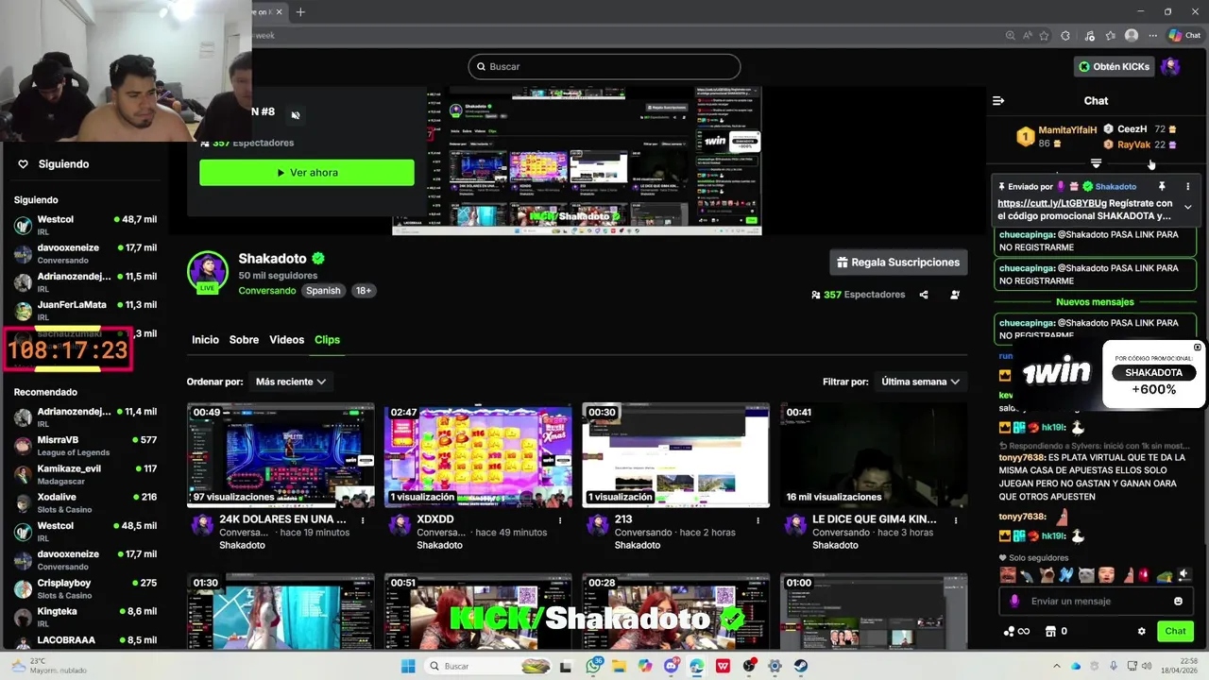Click the search bar Buscar

(x=604, y=67)
